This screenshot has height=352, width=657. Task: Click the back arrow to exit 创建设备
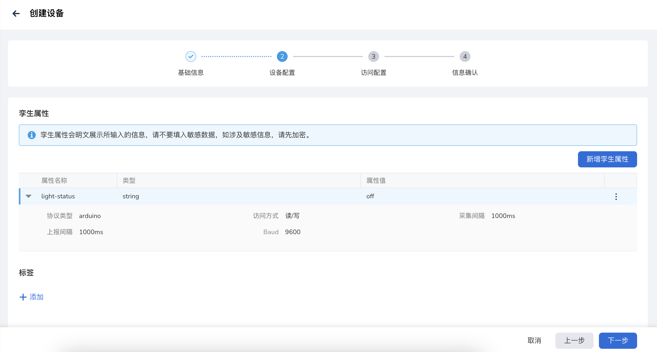click(16, 13)
